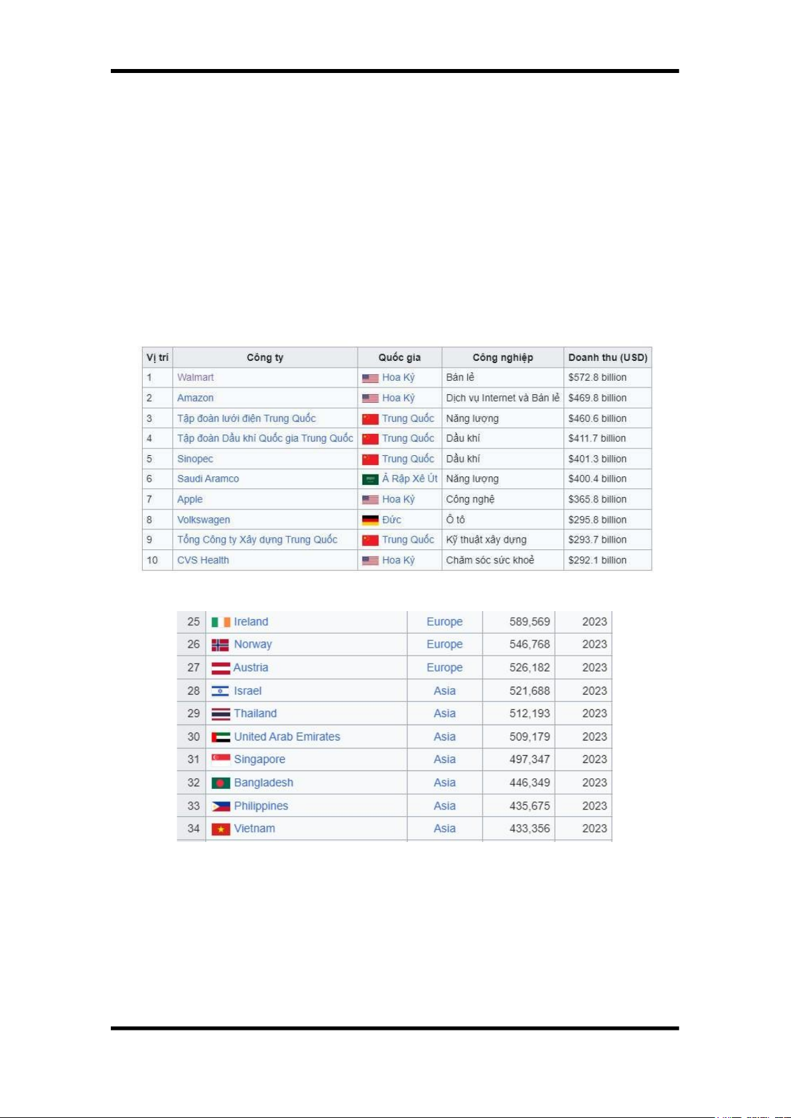Click the Israel flag icon

tap(220, 691)
